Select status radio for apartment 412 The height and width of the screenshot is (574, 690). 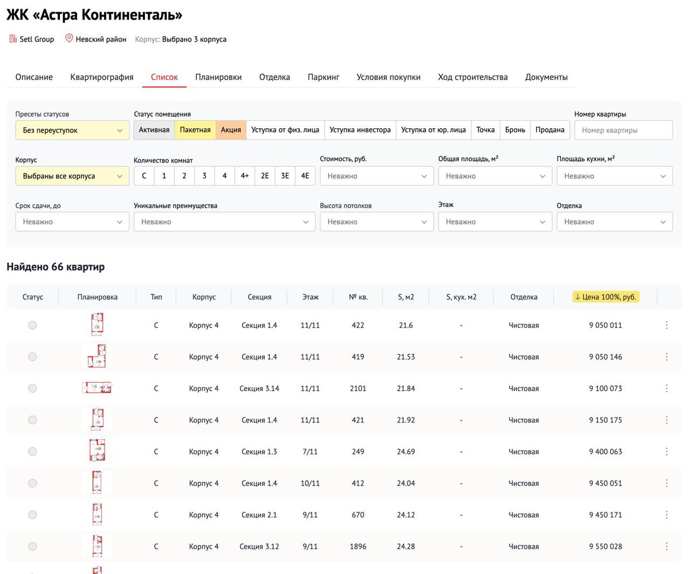pyautogui.click(x=32, y=483)
